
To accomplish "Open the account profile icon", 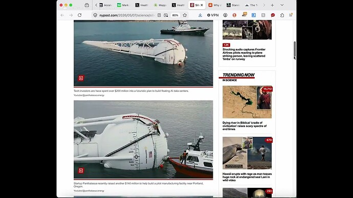I will [225, 15].
